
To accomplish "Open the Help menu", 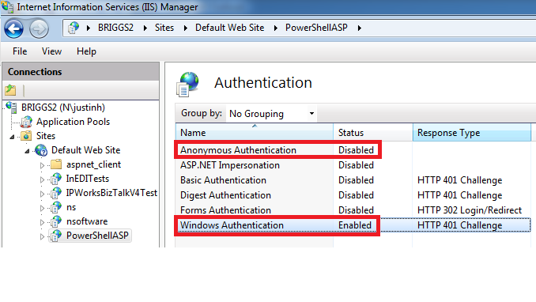I will pyautogui.click(x=86, y=51).
